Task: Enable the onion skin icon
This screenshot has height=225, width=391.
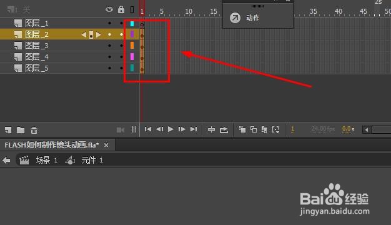Action: tap(242, 129)
